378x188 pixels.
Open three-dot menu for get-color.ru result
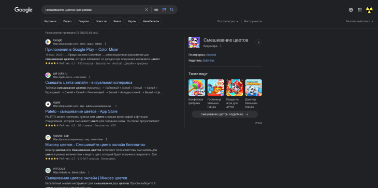[90, 77]
